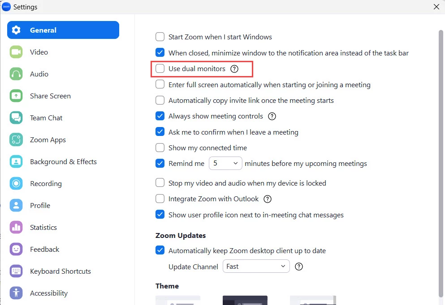
Task: Open the Update Channel Fast dropdown
Action: 256,266
